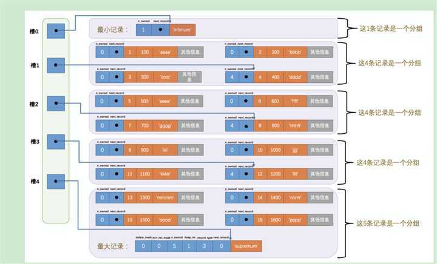This screenshot has height=264, width=437.
Task: Select the cell with value 1500
Action: (144, 220)
